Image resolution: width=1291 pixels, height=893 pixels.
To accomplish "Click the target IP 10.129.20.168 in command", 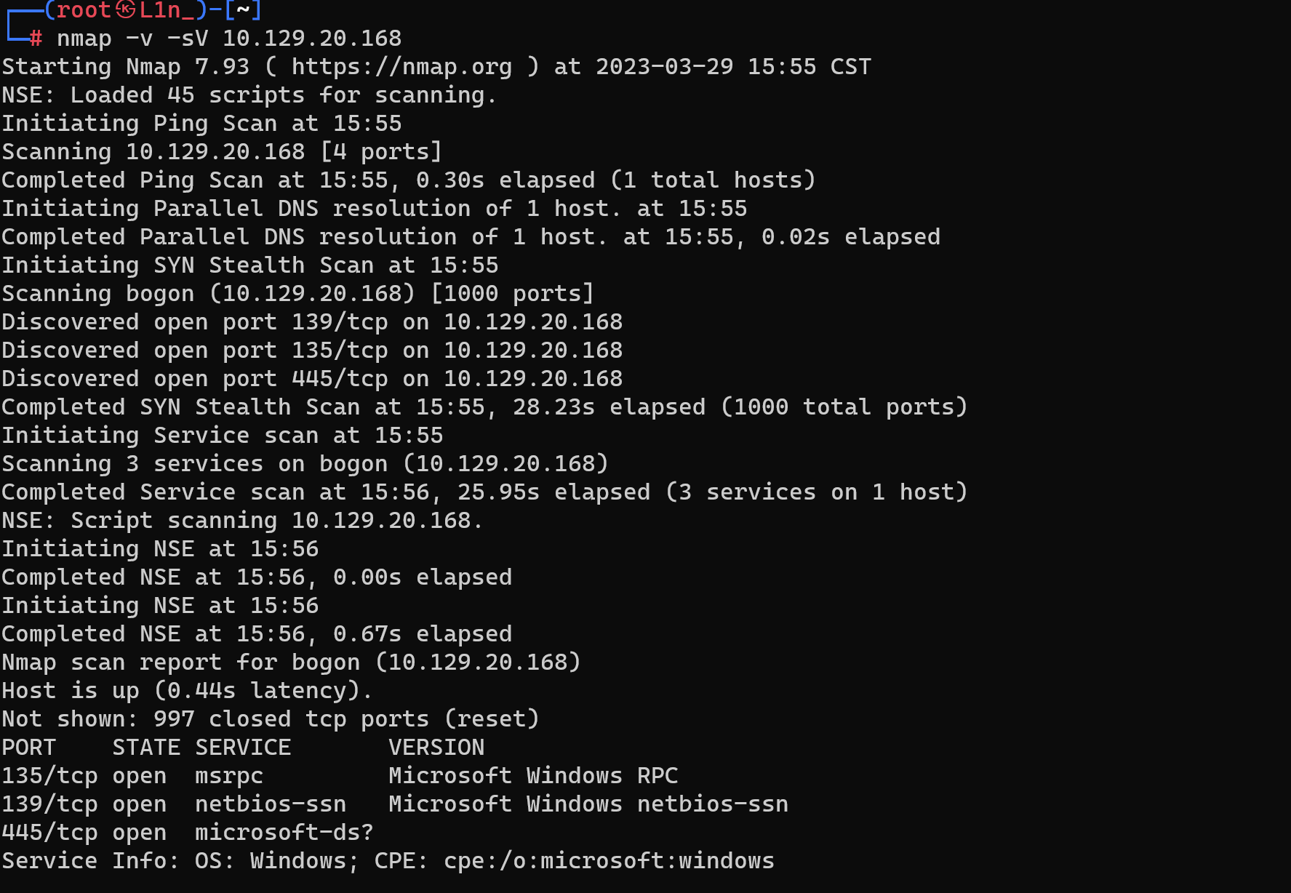I will [312, 39].
